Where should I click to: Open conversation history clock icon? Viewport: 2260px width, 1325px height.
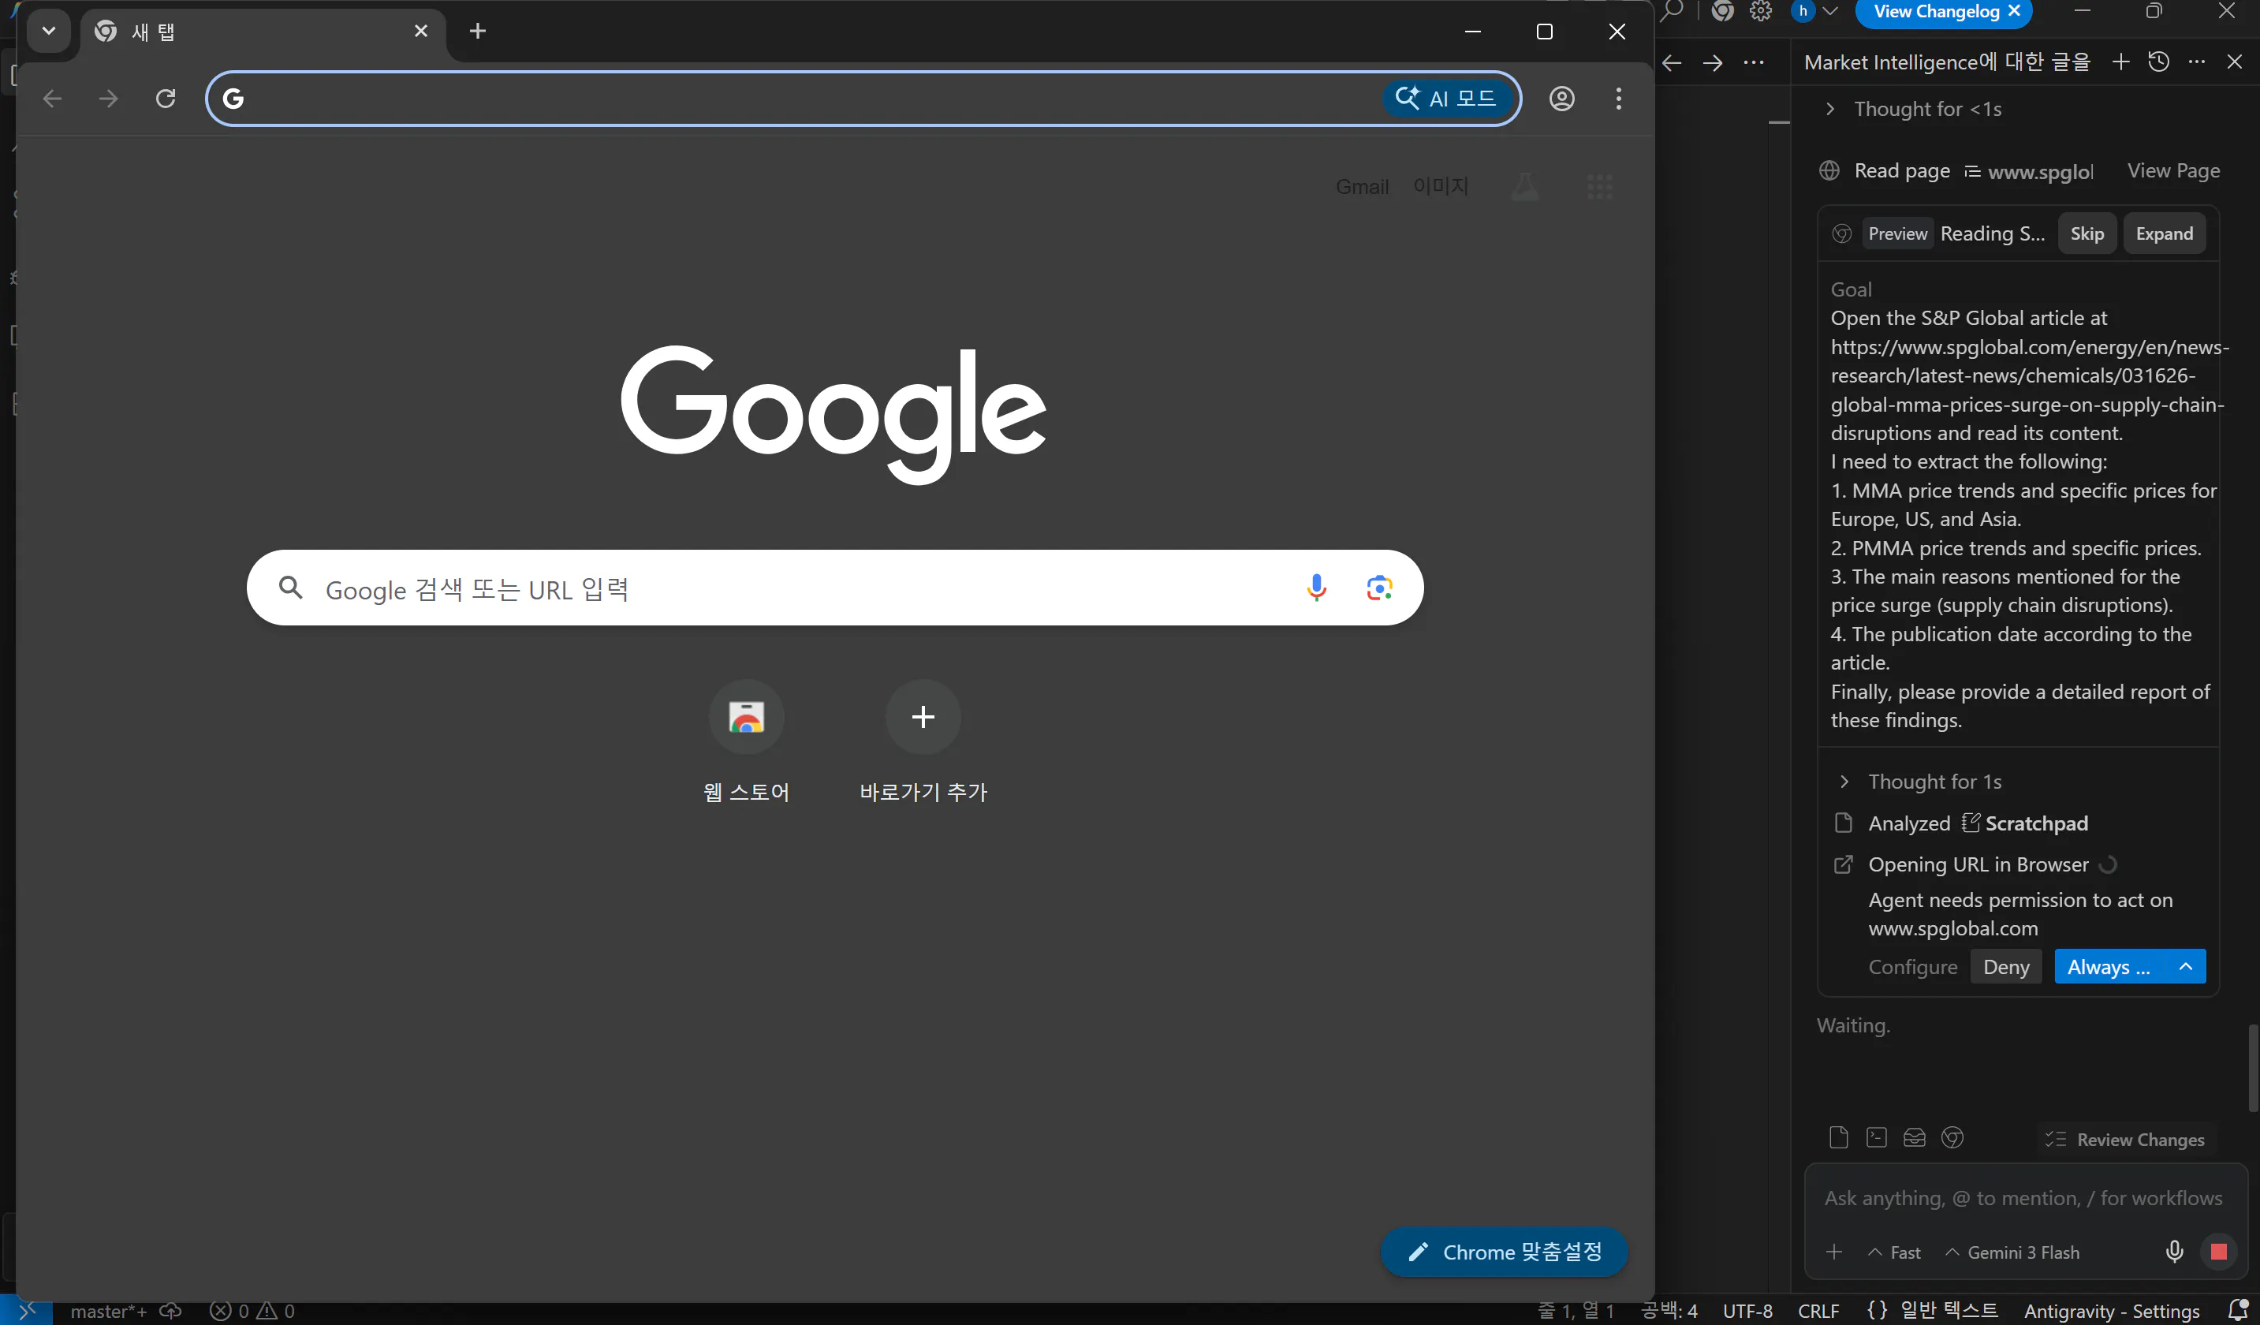tap(2158, 62)
